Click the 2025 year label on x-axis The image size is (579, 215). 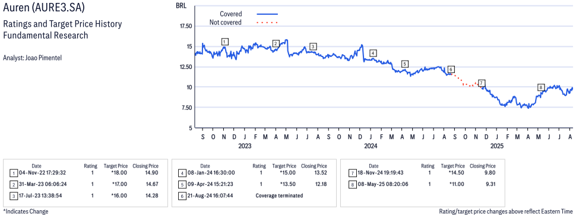497,146
